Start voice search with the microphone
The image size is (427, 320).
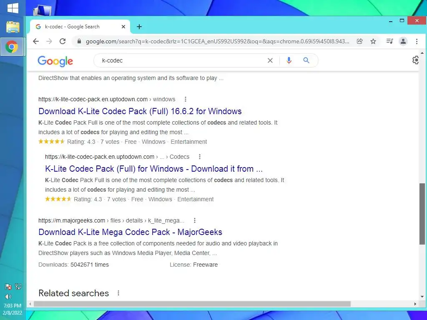[289, 60]
